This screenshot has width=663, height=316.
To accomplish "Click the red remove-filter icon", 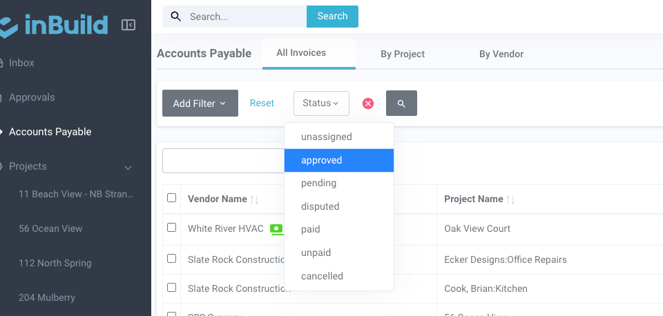I will pyautogui.click(x=368, y=103).
